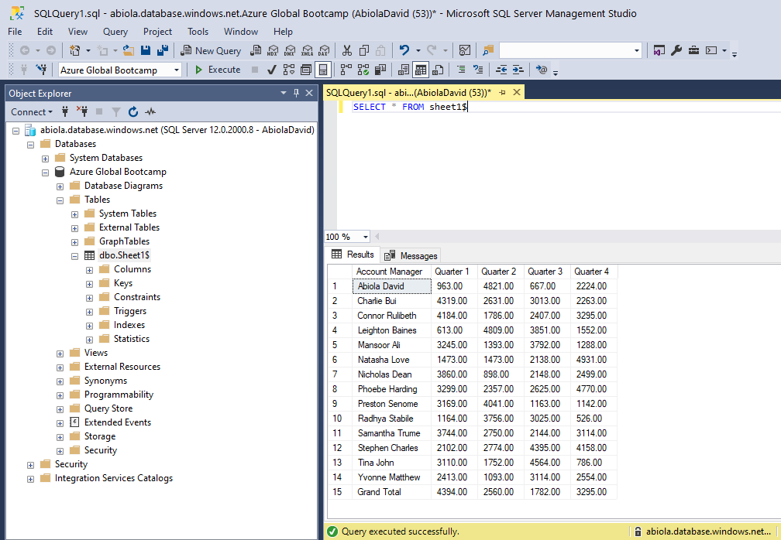Click the Disconnect icon in Object Explorer

(x=81, y=111)
